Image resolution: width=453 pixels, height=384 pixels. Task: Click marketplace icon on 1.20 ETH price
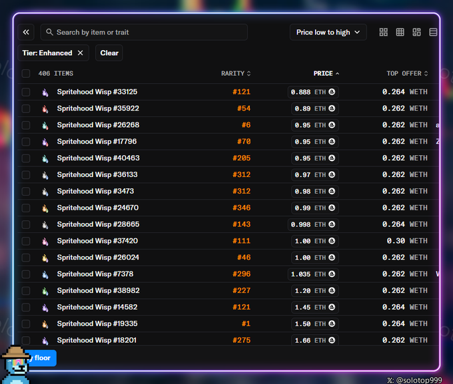click(332, 290)
